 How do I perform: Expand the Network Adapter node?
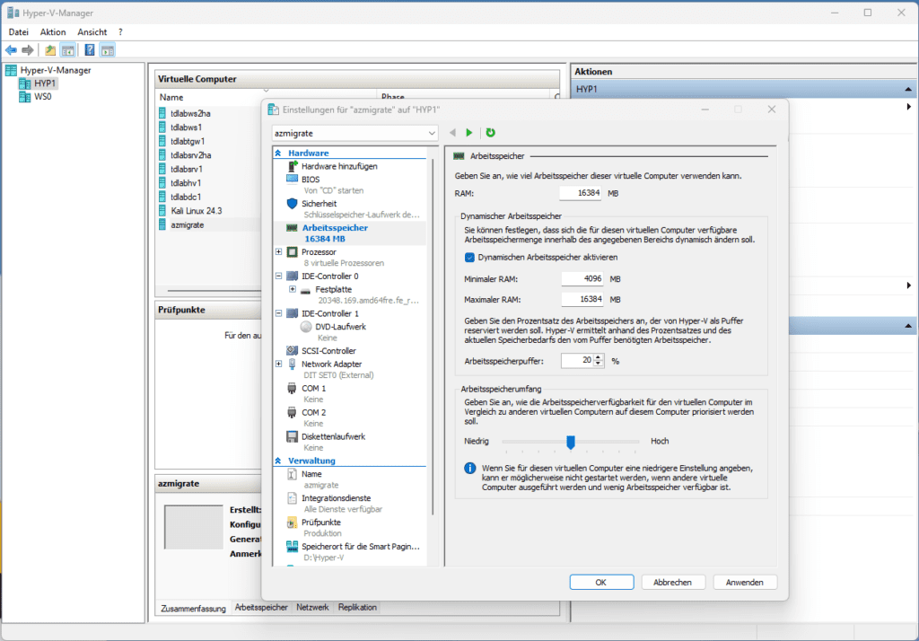(279, 364)
